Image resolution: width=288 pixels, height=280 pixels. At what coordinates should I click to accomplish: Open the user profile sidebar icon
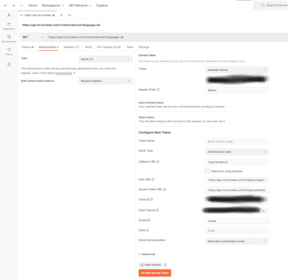coord(9,15)
